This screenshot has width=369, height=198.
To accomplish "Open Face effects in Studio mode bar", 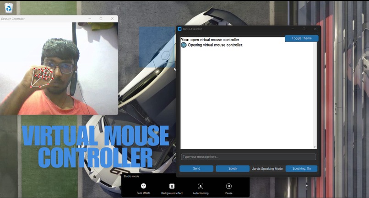I will pos(143,189).
